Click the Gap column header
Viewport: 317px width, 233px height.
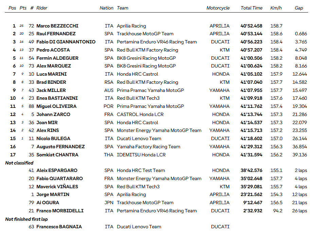tap(299, 8)
